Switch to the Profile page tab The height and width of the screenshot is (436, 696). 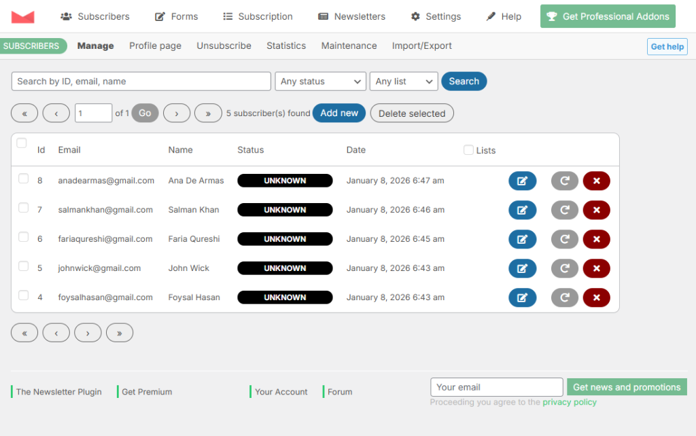click(x=156, y=46)
